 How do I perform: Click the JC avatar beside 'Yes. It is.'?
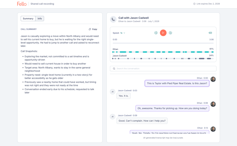pos(112,92)
